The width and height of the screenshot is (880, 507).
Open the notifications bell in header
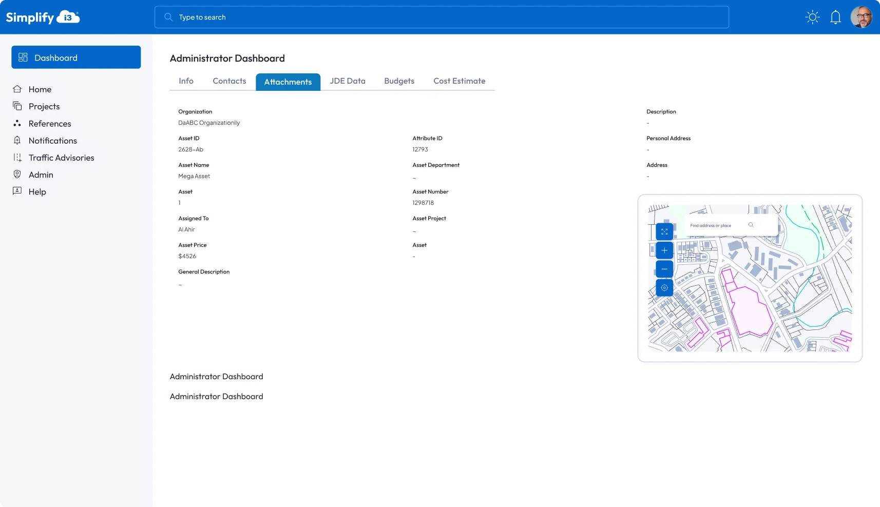(835, 17)
